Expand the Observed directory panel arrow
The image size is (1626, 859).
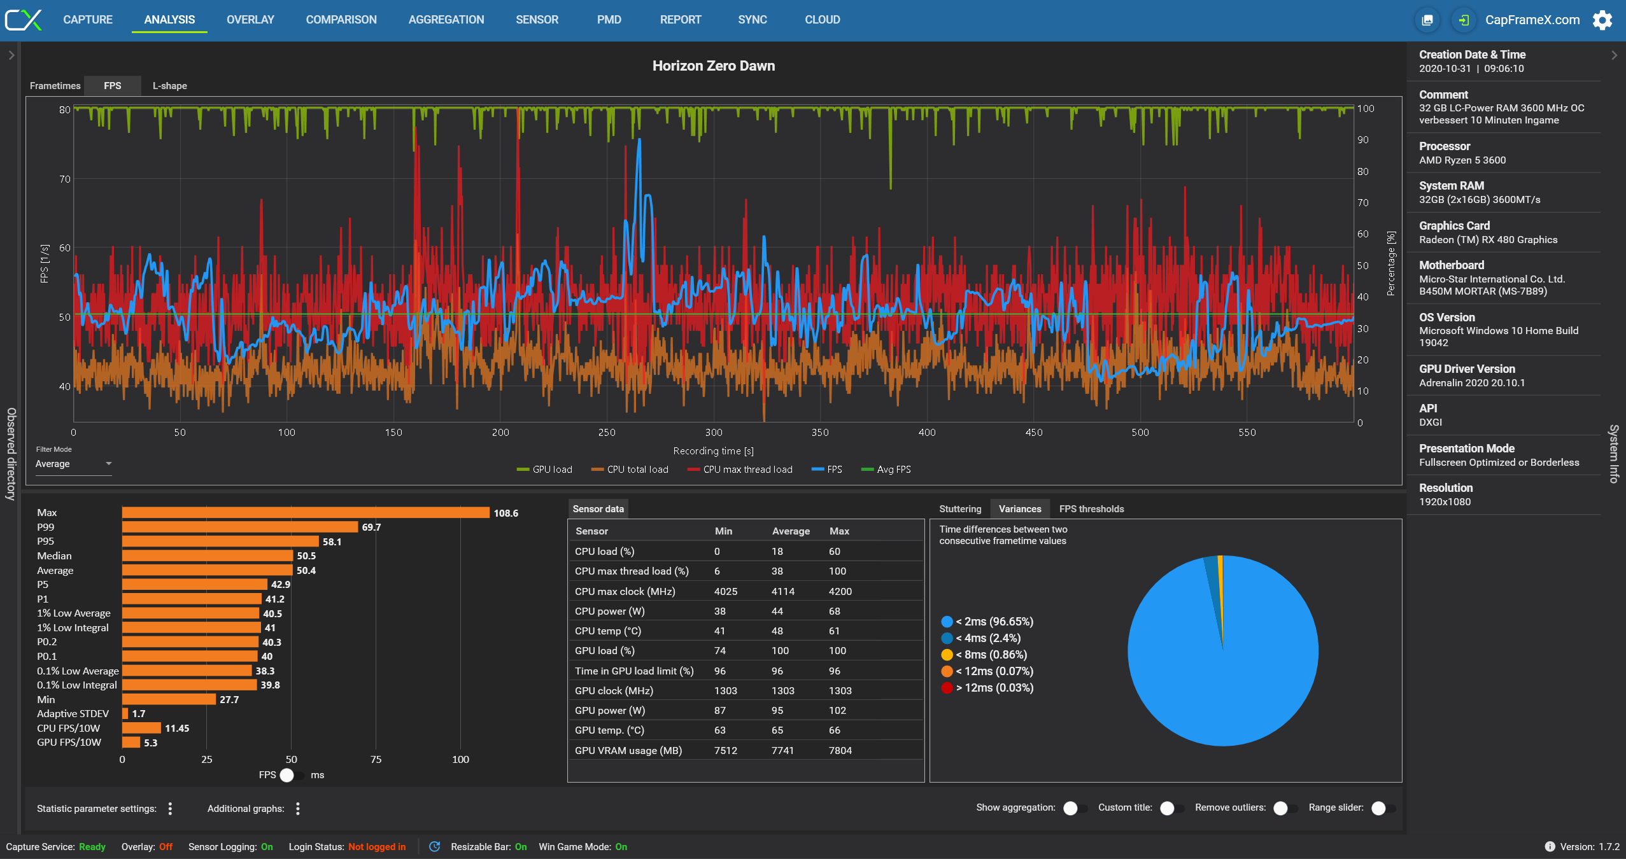coord(11,55)
